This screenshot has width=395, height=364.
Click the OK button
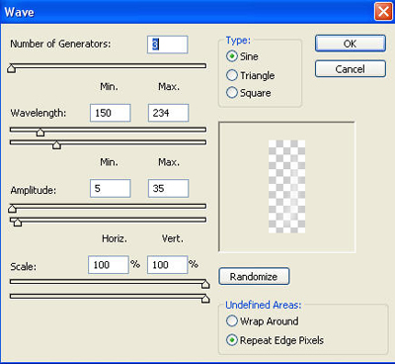tap(351, 44)
